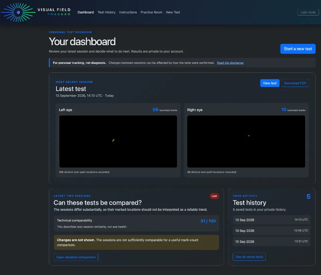Go to Test History in navigation

(106, 12)
